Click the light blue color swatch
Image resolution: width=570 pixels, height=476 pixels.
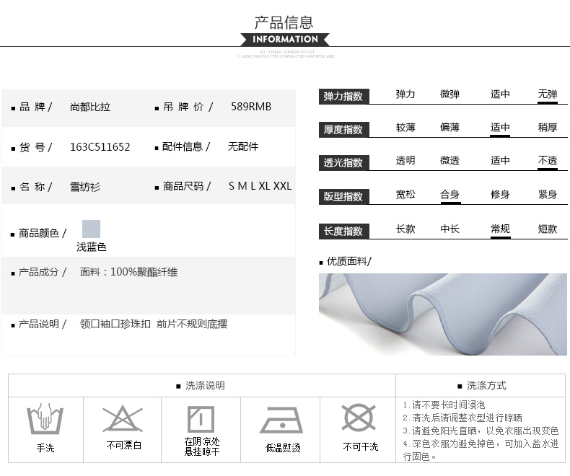(x=91, y=229)
